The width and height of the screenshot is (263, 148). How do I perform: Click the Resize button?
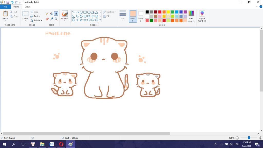pyautogui.click(x=35, y=16)
